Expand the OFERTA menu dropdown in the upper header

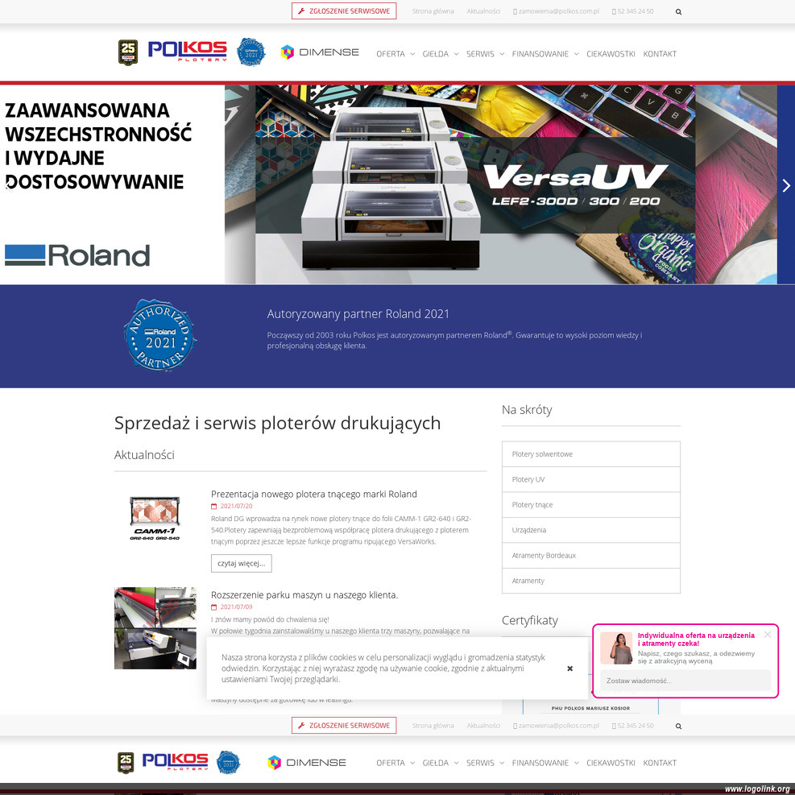[x=395, y=54]
